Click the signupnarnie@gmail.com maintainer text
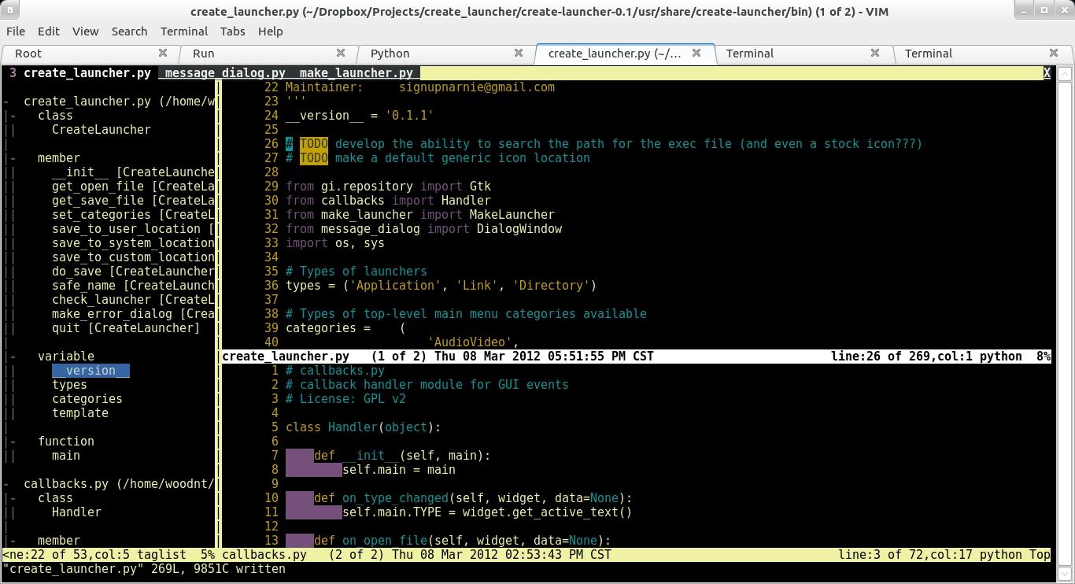 [477, 87]
